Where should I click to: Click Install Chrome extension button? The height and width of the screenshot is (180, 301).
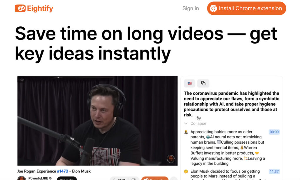click(x=247, y=9)
